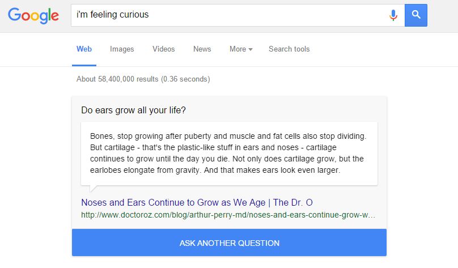Click the answer text about cartilage
Viewport: 458px width, 268px height.
point(228,153)
